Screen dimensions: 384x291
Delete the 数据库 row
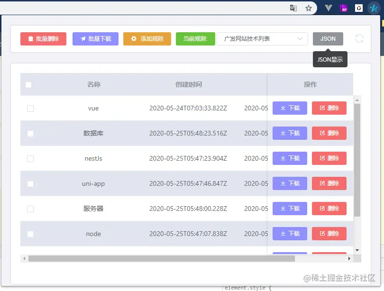click(x=329, y=133)
